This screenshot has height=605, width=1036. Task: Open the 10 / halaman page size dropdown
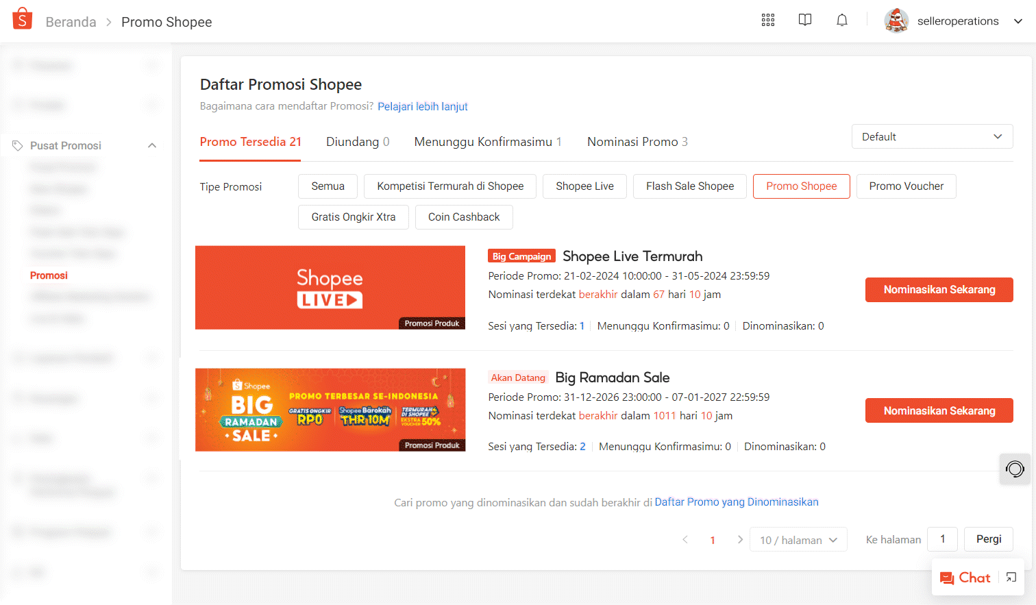tap(798, 540)
